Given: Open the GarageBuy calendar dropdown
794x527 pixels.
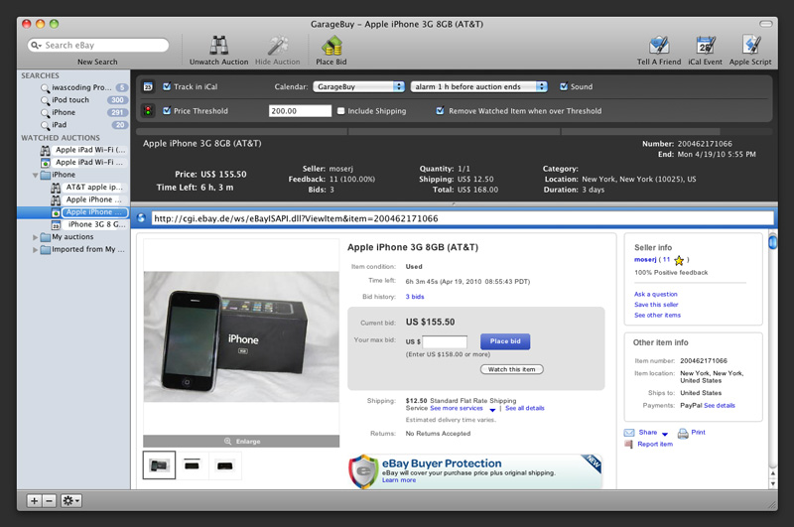Looking at the screenshot, I should pyautogui.click(x=358, y=86).
